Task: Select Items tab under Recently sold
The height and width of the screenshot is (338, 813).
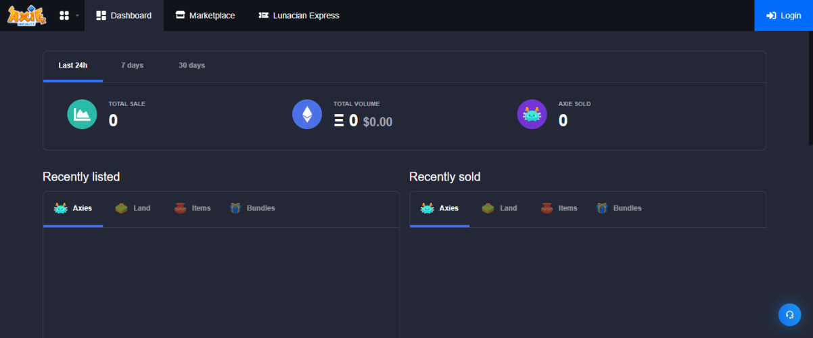Action: point(559,208)
